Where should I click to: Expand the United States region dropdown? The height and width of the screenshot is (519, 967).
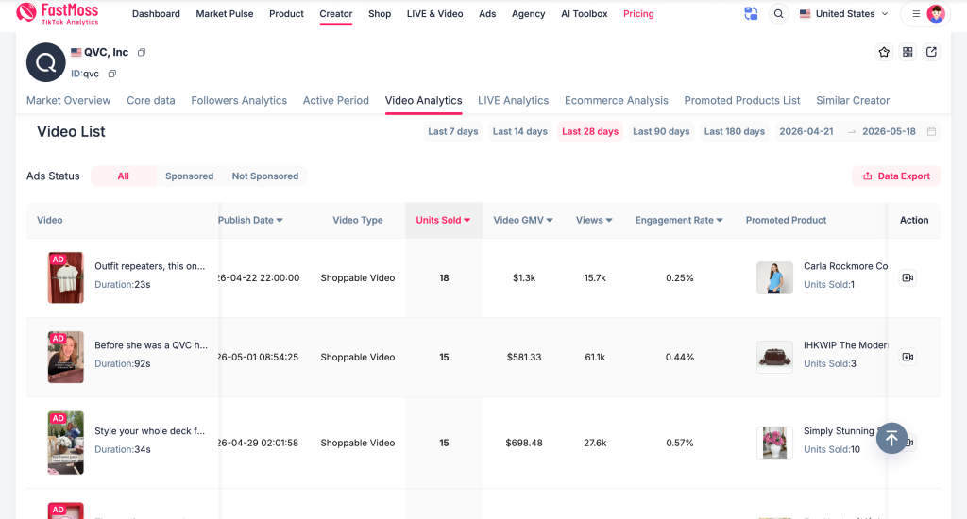(843, 13)
